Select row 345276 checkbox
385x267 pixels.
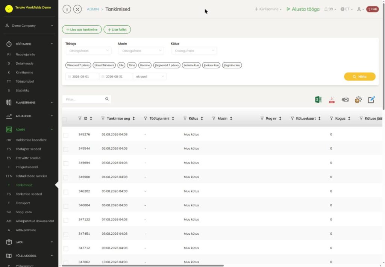[66, 135]
